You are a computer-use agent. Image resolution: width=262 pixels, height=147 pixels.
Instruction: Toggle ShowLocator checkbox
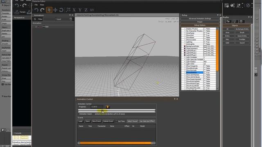(x=205, y=40)
